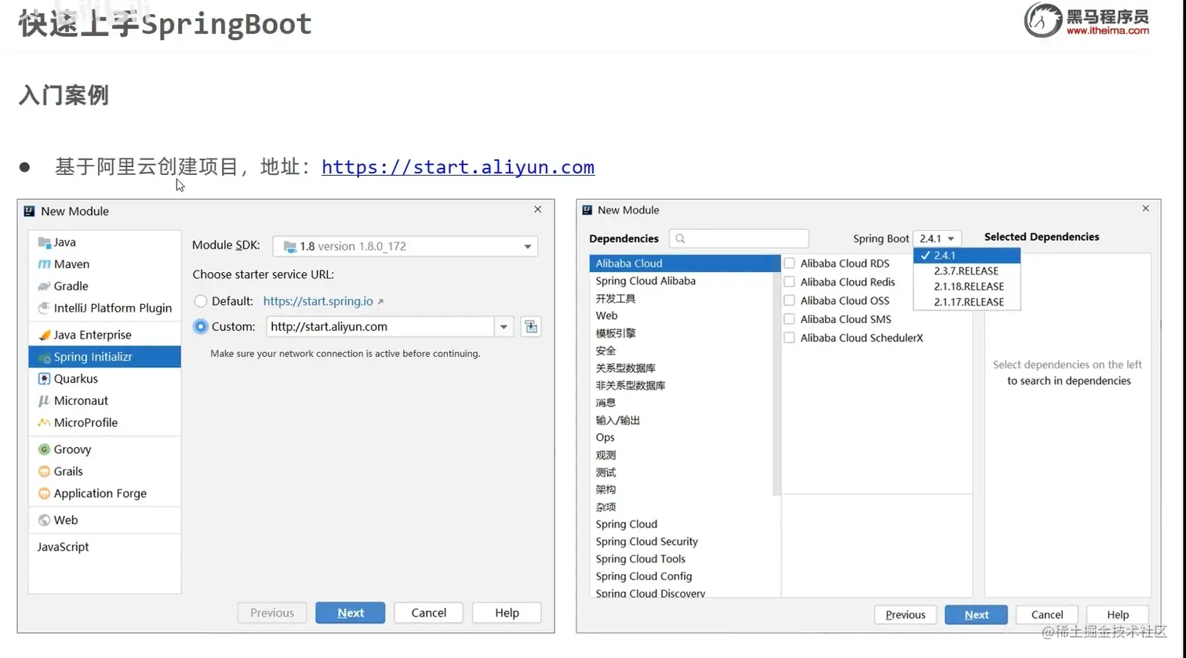Viewport: 1186px width, 658px height.
Task: Open the Module SDK dropdown
Action: pyautogui.click(x=526, y=246)
